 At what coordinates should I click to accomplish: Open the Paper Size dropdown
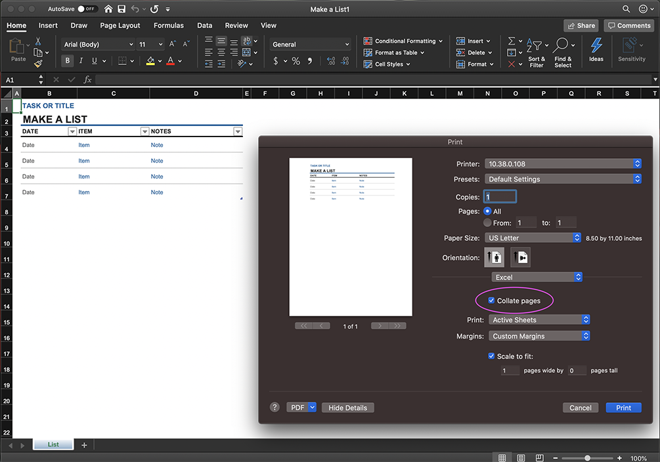(x=533, y=238)
